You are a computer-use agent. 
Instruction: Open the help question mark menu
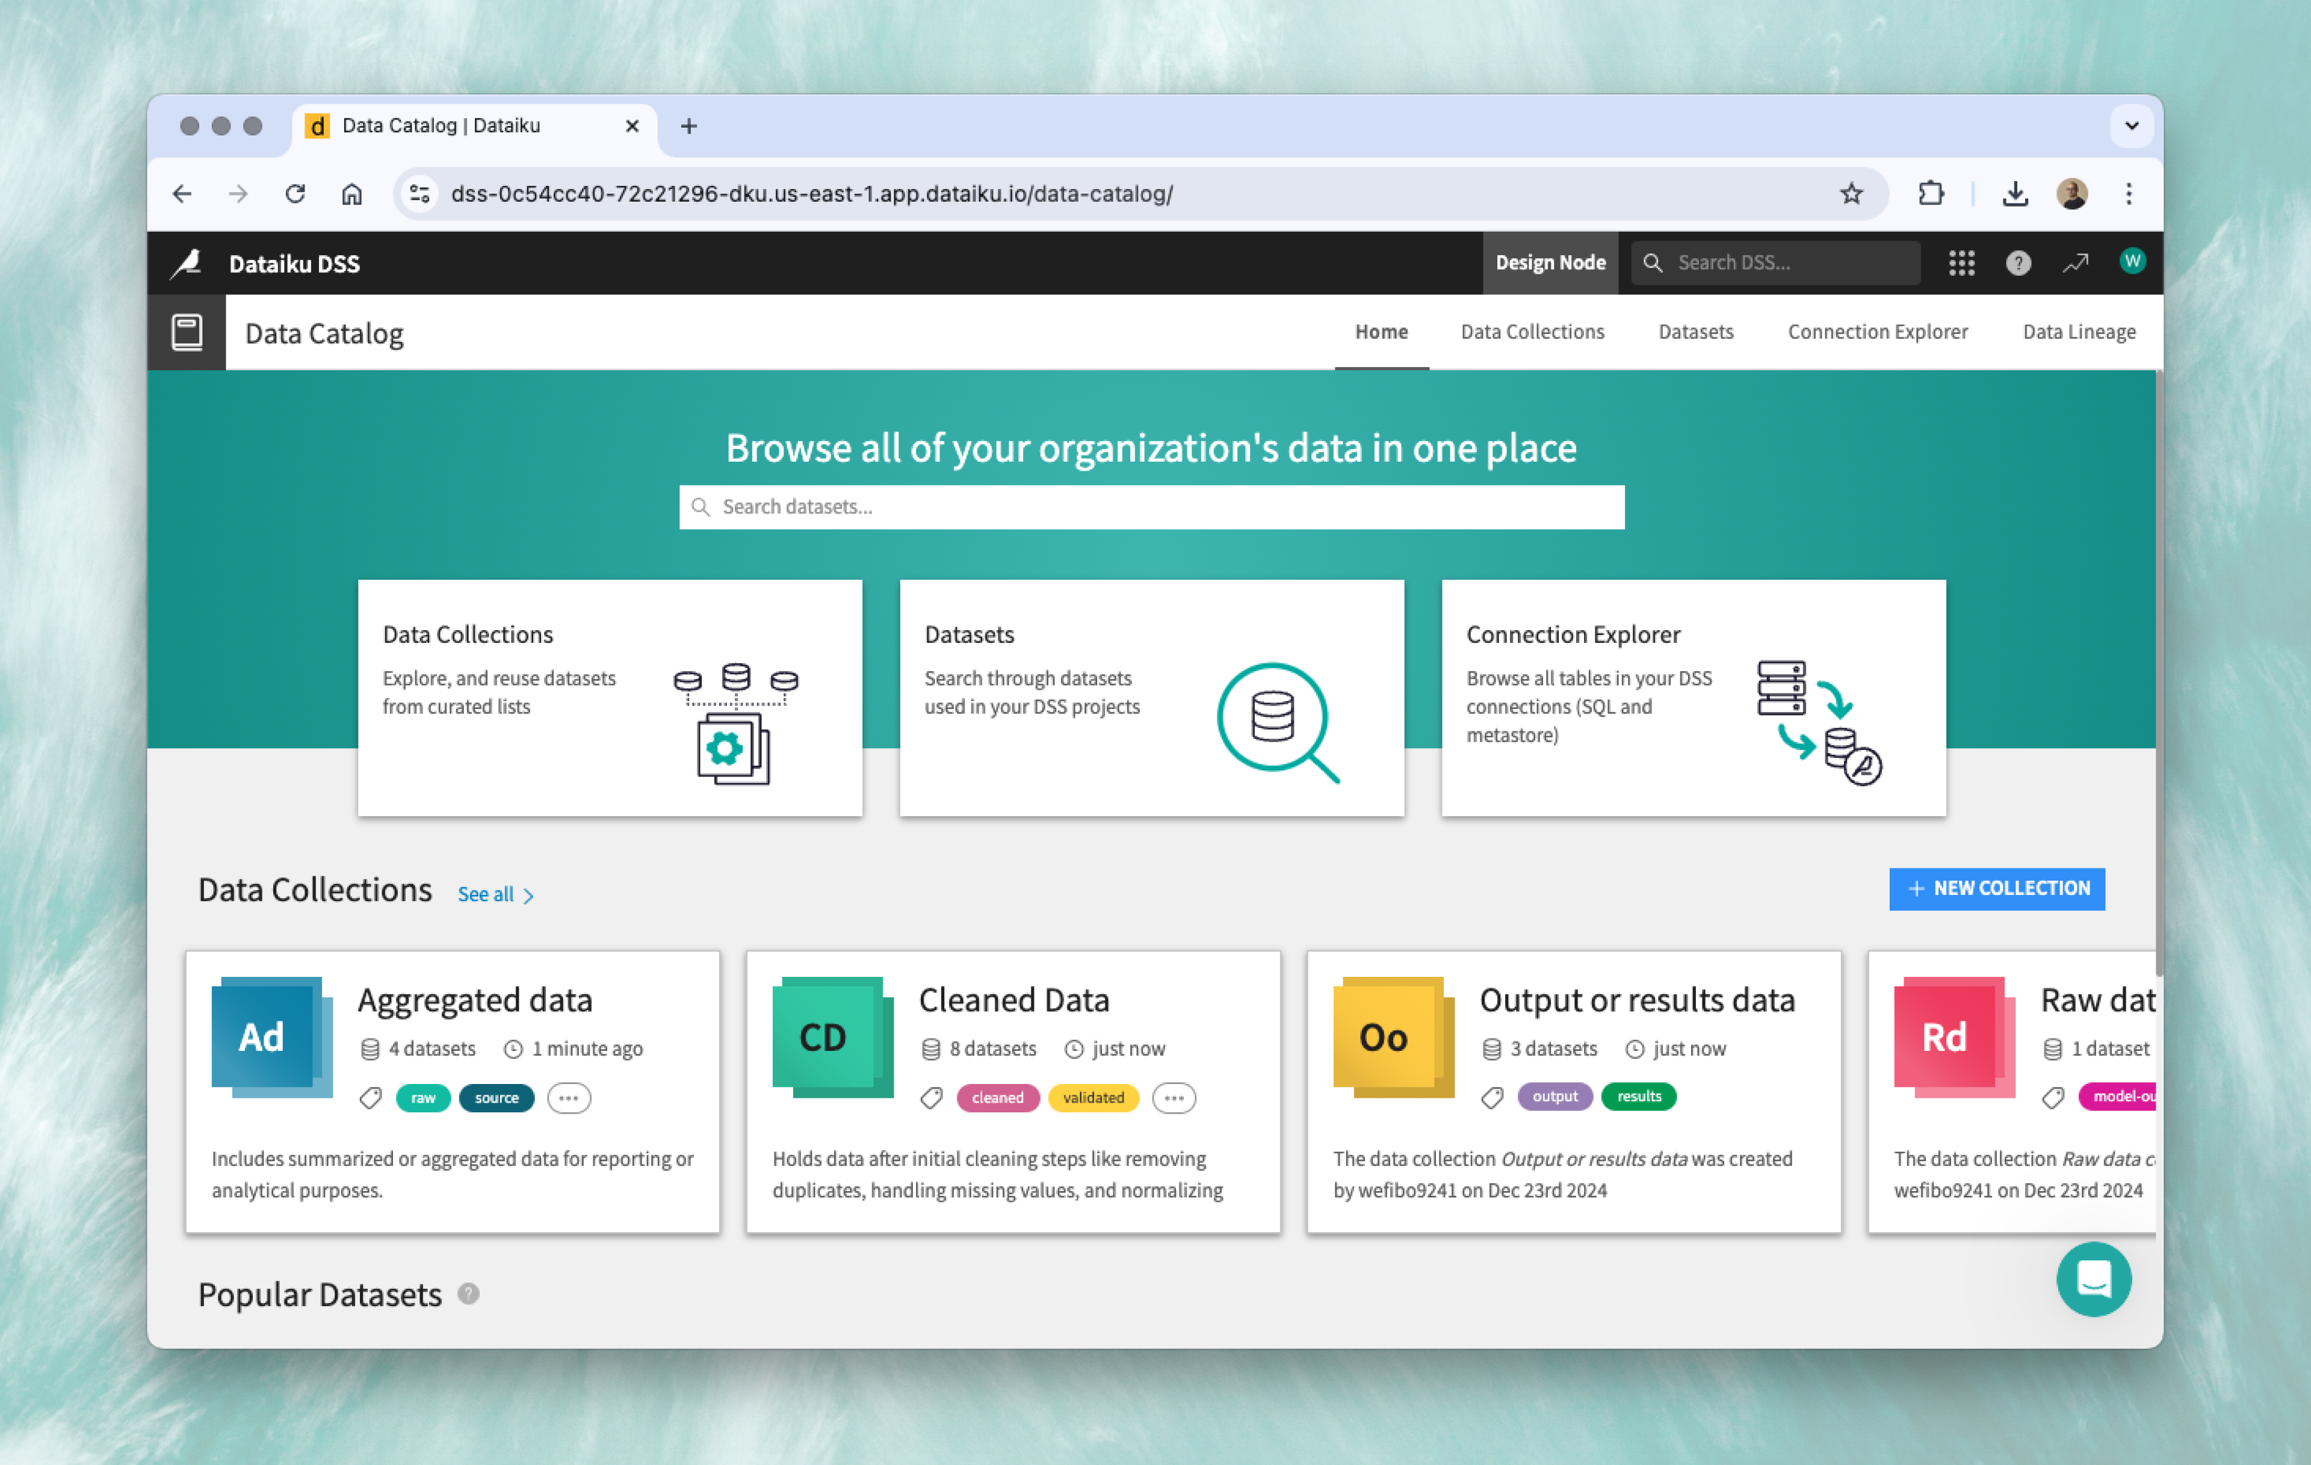2019,263
